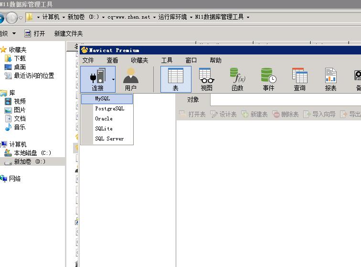Click New Folder (新建文件夹) in Explorer
Image resolution: width=361 pixels, height=267 pixels.
click(x=68, y=33)
